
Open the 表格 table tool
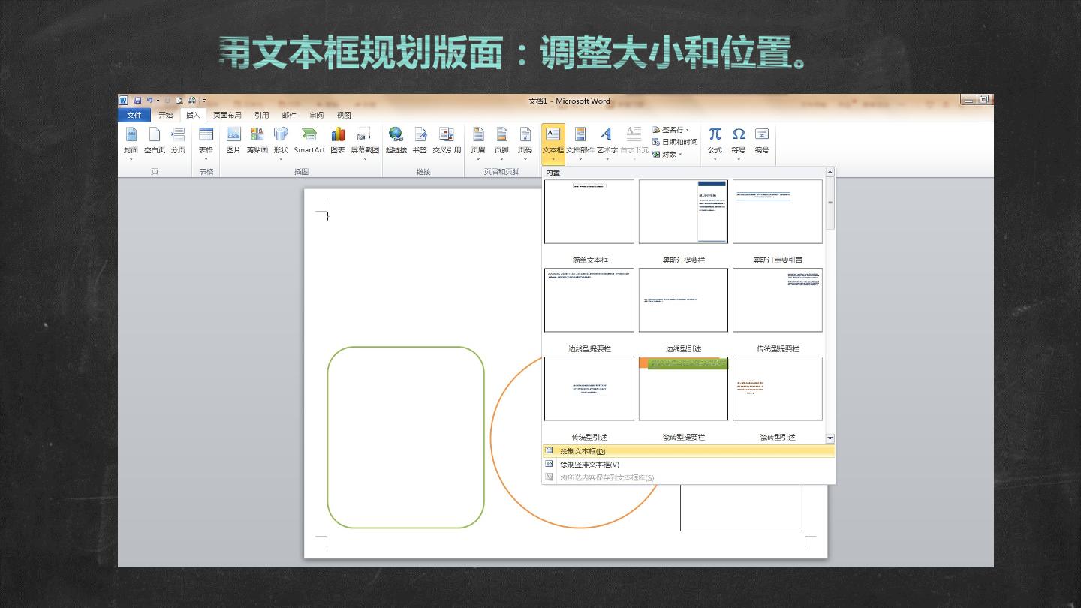tap(206, 141)
